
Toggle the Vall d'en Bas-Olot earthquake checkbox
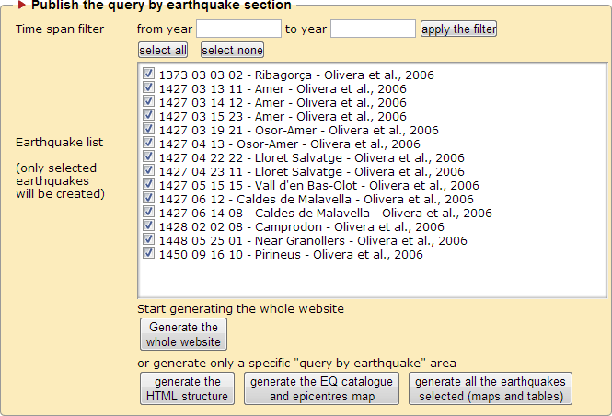click(x=150, y=185)
